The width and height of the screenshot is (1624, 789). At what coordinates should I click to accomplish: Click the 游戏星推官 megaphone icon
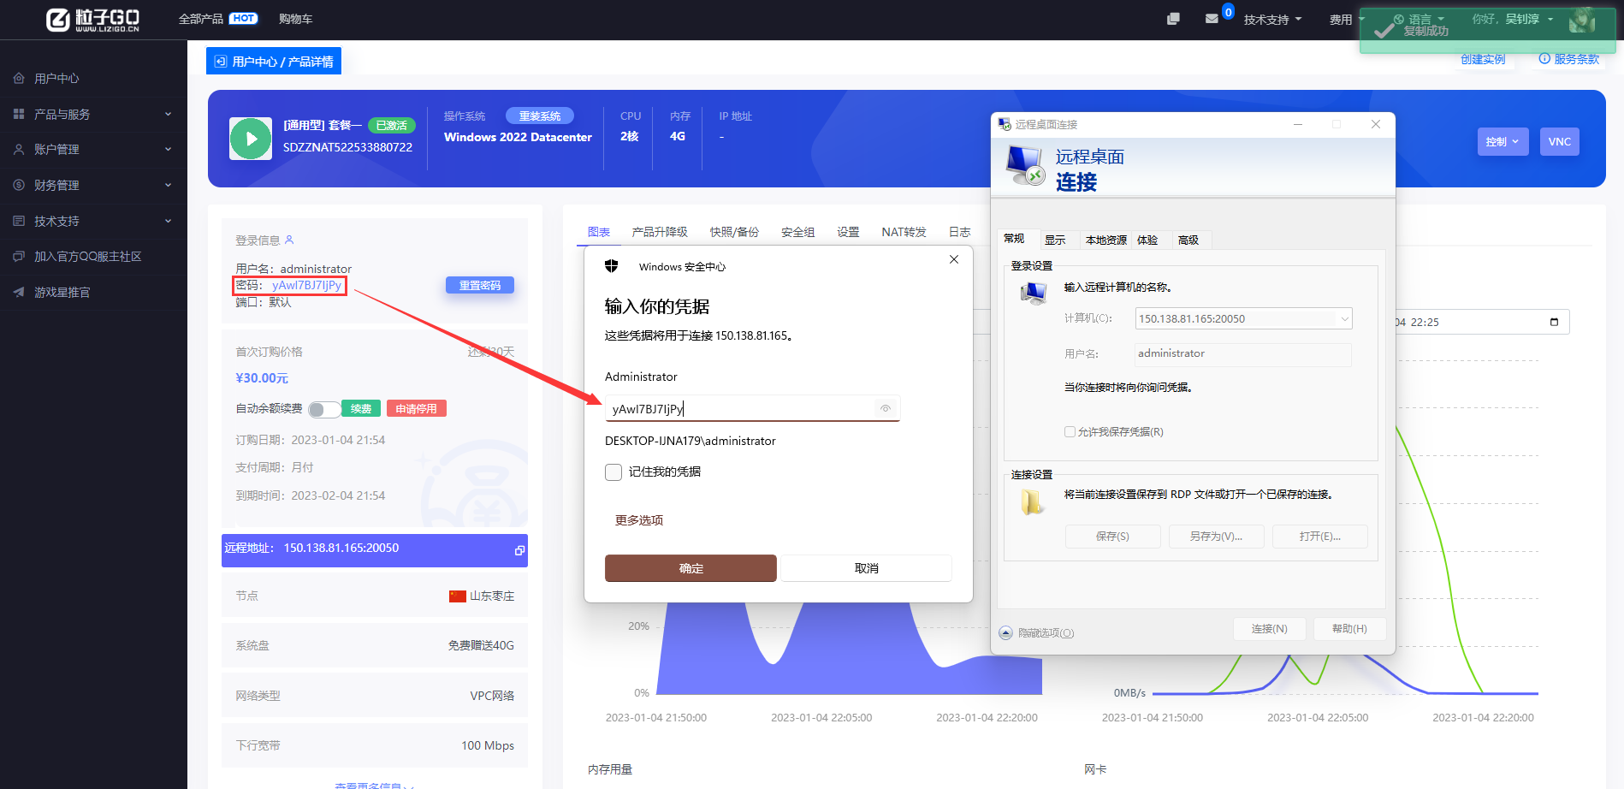coord(19,292)
